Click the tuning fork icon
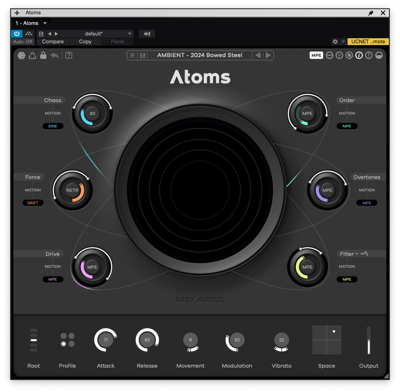400x392 pixels. click(339, 55)
